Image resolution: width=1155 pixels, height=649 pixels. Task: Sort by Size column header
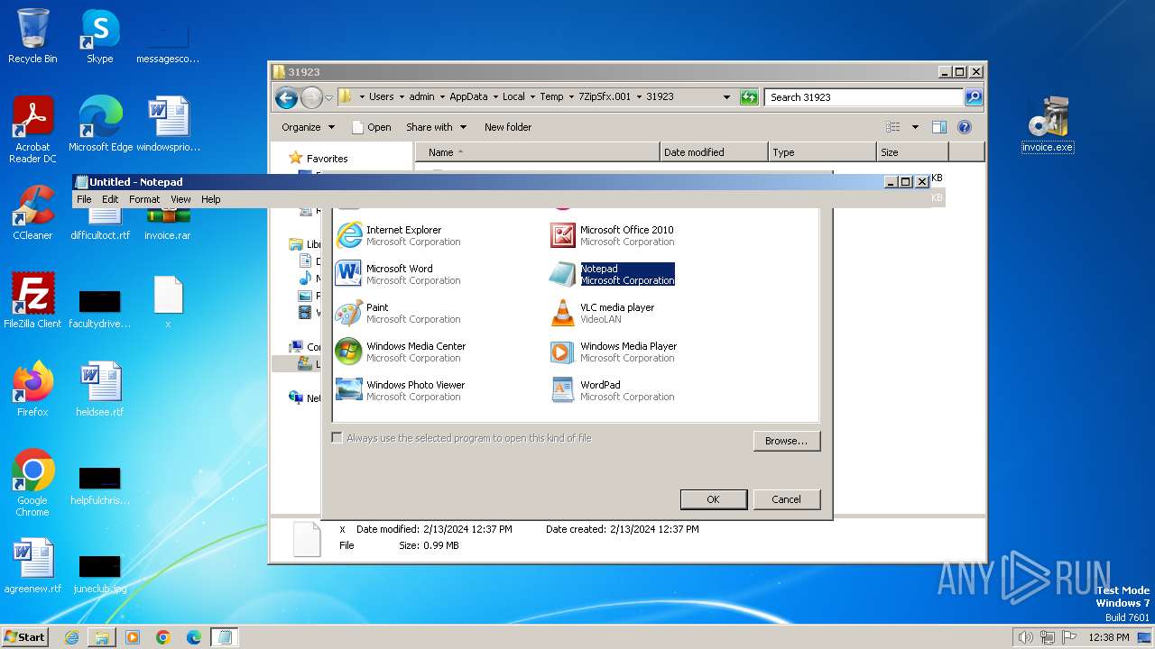[911, 152]
